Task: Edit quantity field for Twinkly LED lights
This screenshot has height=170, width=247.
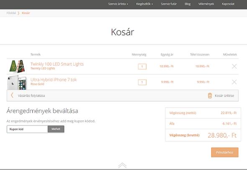Action: pos(142,66)
